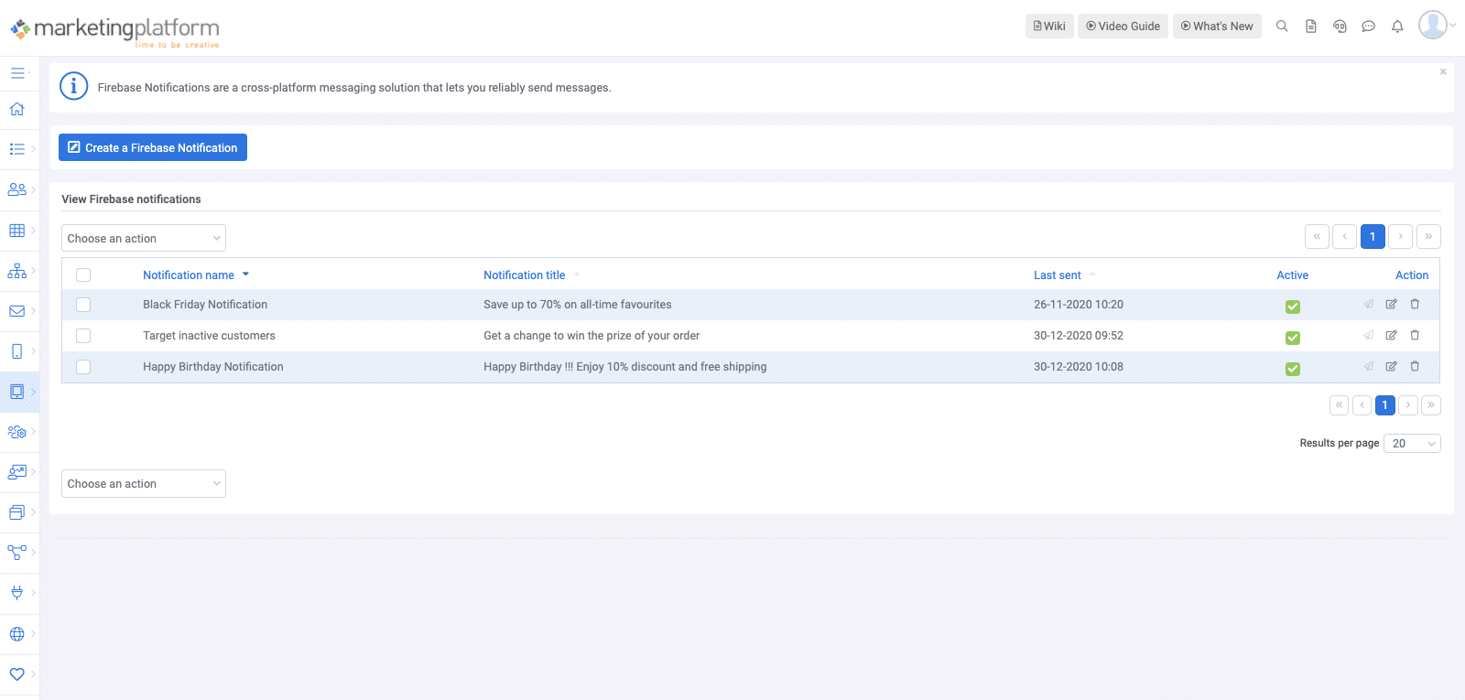Screen dimensions: 1465x700
Task: Send the Black Friday Notification
Action: 1368,304
